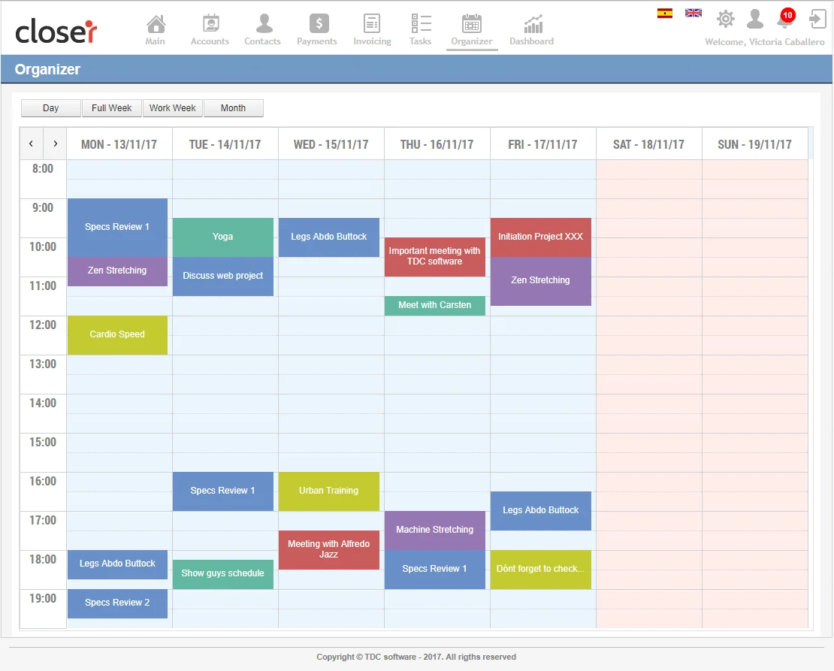The width and height of the screenshot is (834, 671).
Task: Go to the Accounts section icon
Action: click(x=210, y=24)
